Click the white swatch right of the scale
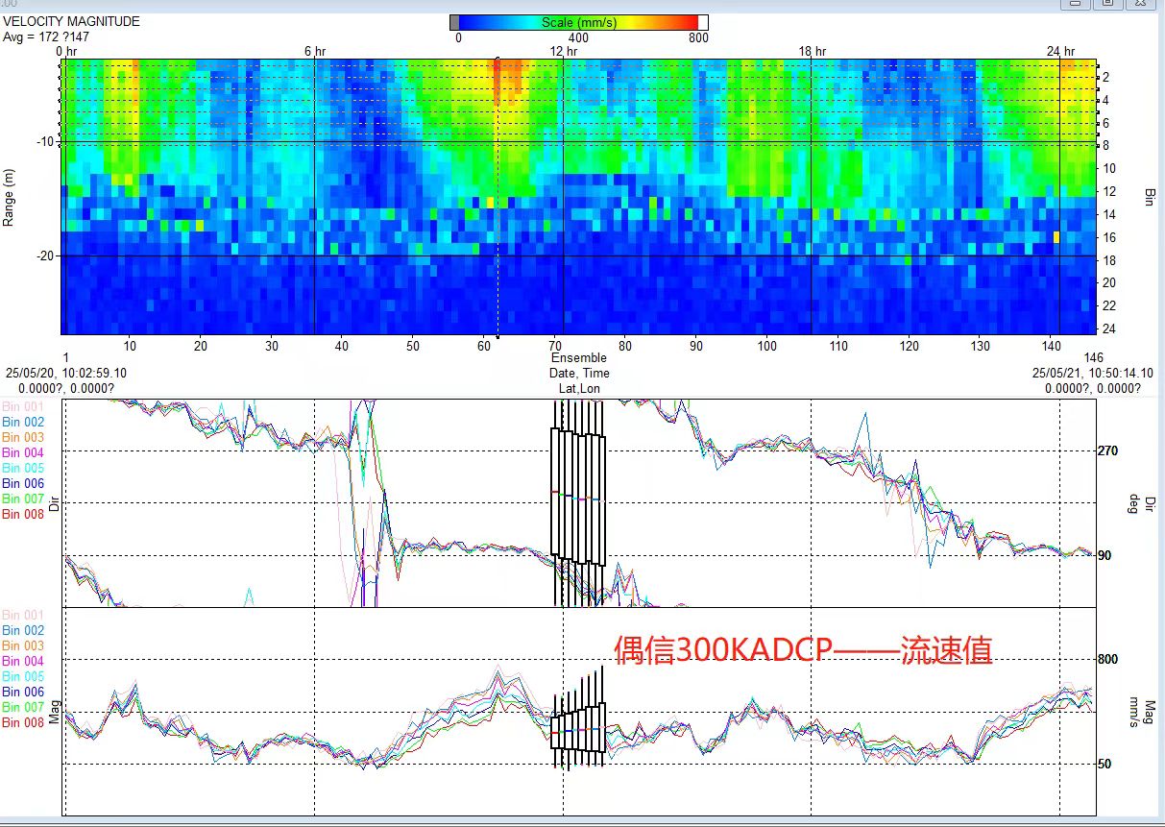 coord(703,22)
